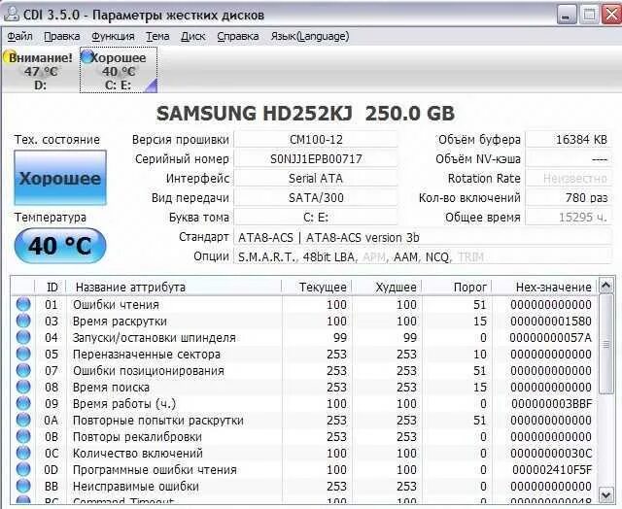The image size is (622, 509).
Task: Click status icon for Повторы рекалибровки
Action: (23, 437)
